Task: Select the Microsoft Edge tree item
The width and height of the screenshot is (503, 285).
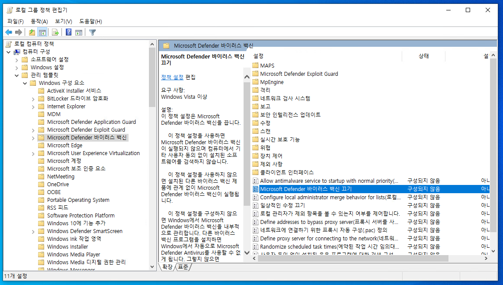Action: click(64, 146)
